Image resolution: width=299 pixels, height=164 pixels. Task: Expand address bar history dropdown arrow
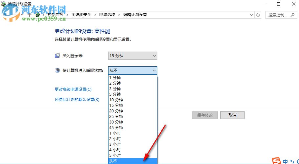click(x=252, y=15)
